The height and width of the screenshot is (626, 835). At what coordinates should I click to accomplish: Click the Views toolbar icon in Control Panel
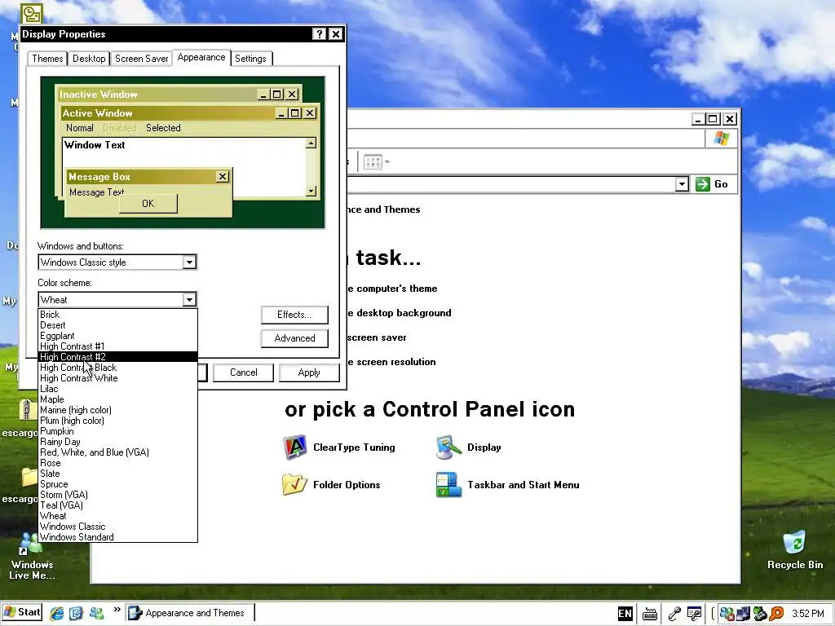click(373, 162)
